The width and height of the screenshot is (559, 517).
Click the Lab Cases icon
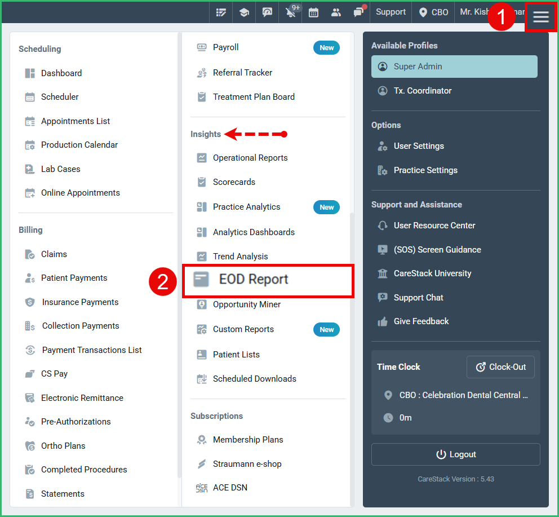[x=30, y=169]
